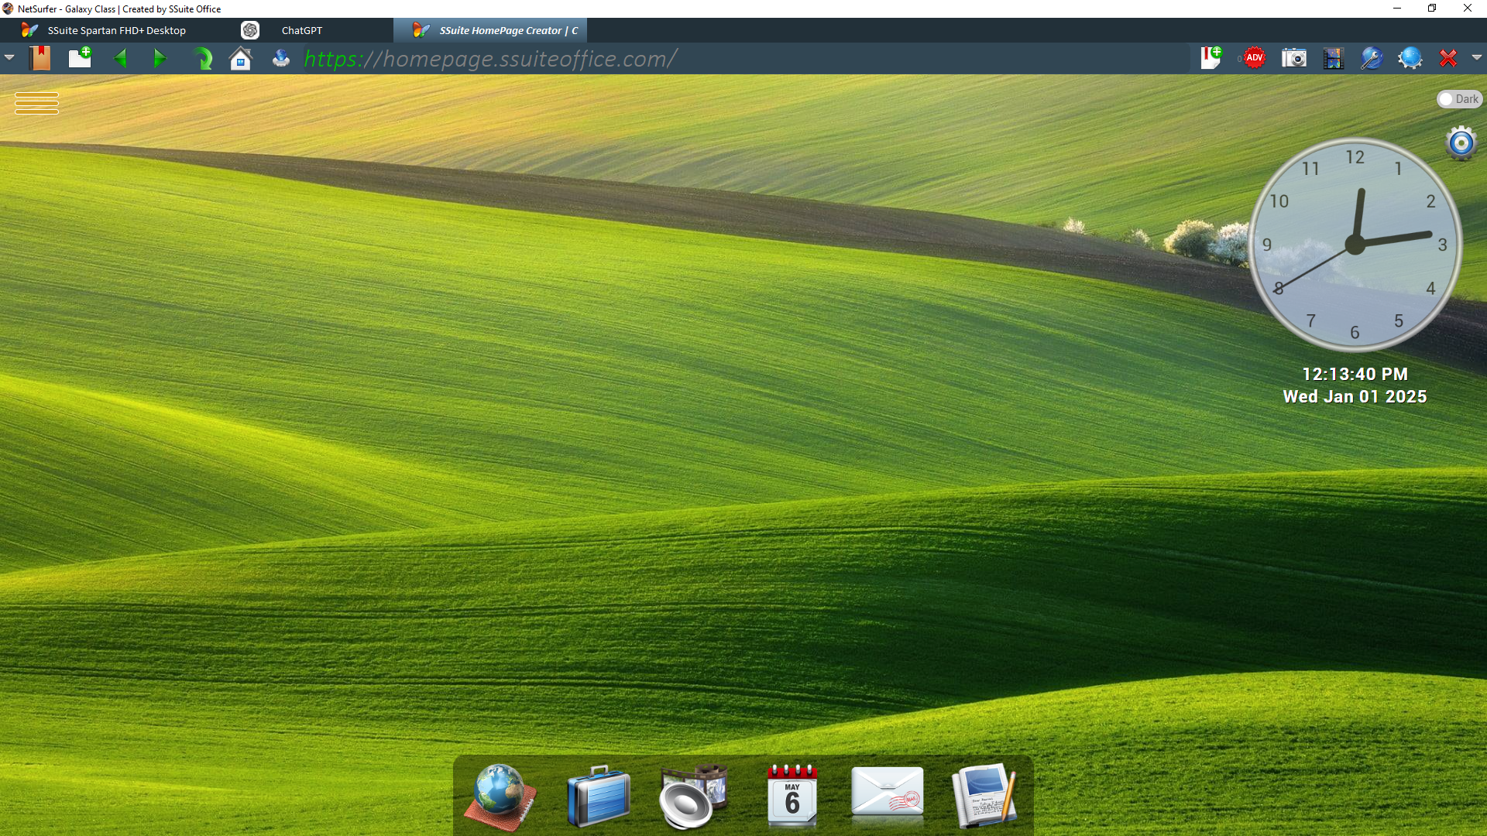The image size is (1487, 836).
Task: Open a new tab with the plus icon
Action: click(x=80, y=58)
